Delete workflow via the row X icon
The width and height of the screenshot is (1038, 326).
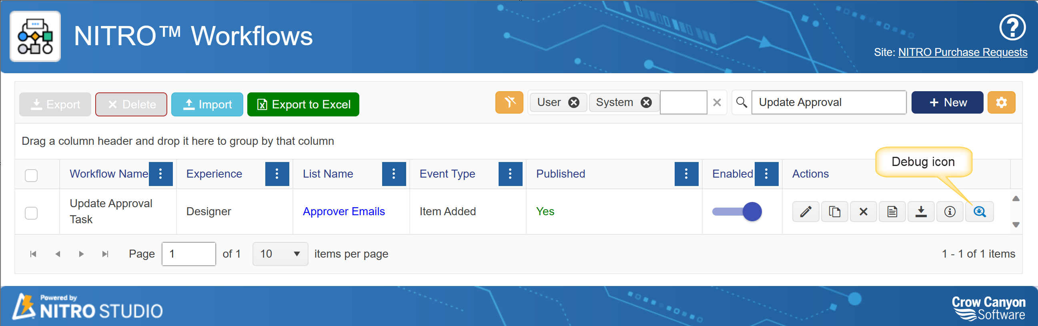coord(864,212)
